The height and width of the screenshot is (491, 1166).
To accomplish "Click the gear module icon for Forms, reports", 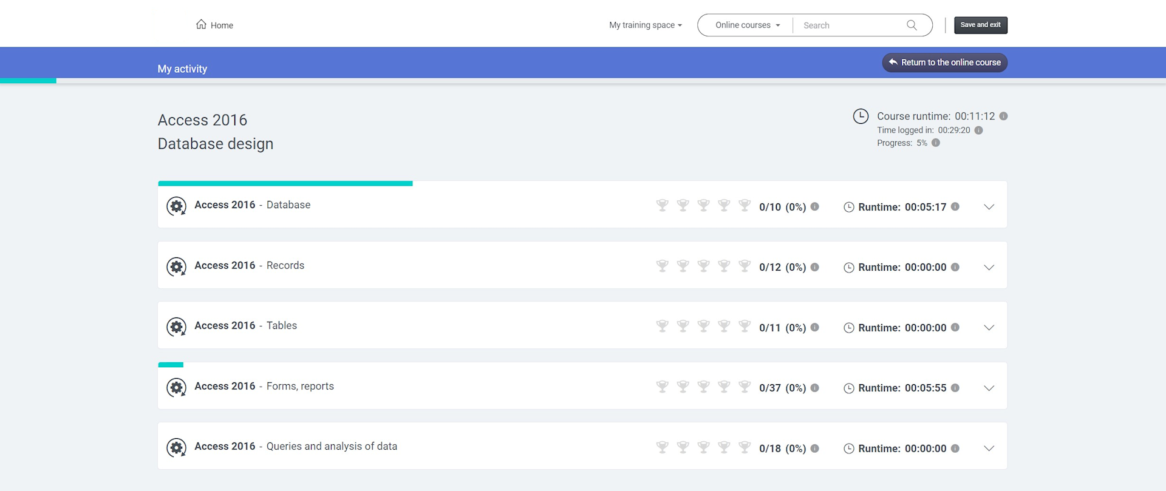I will 177,387.
